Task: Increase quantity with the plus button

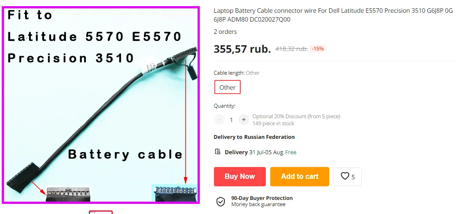Action: point(243,120)
